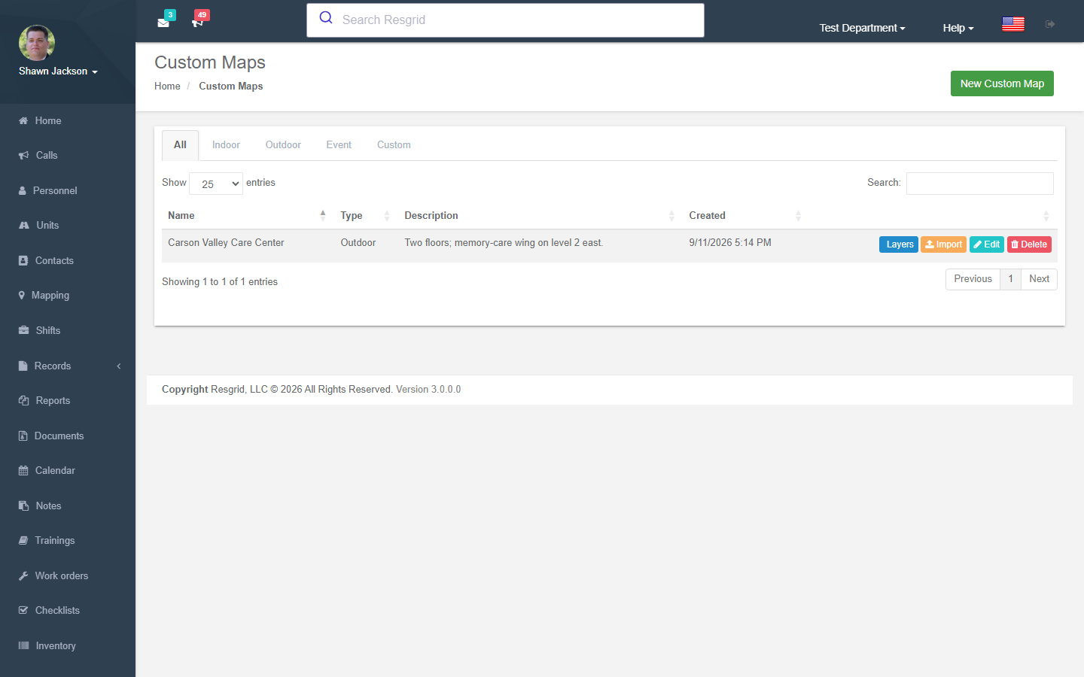Delete the Carson Valley Care Center map

point(1029,244)
